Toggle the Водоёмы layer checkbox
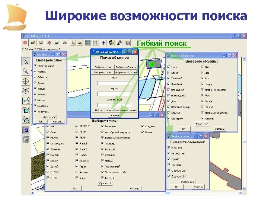Image resolution: width=268 pixels, height=201 pixels. [35, 106]
